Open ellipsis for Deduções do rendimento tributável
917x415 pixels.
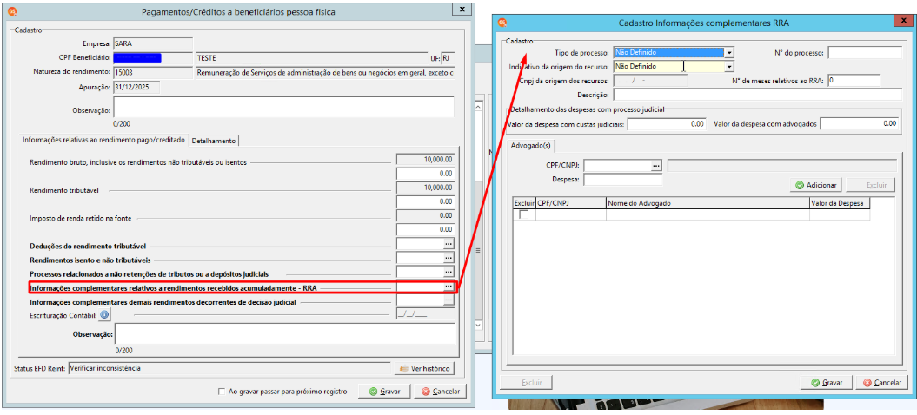tap(449, 243)
